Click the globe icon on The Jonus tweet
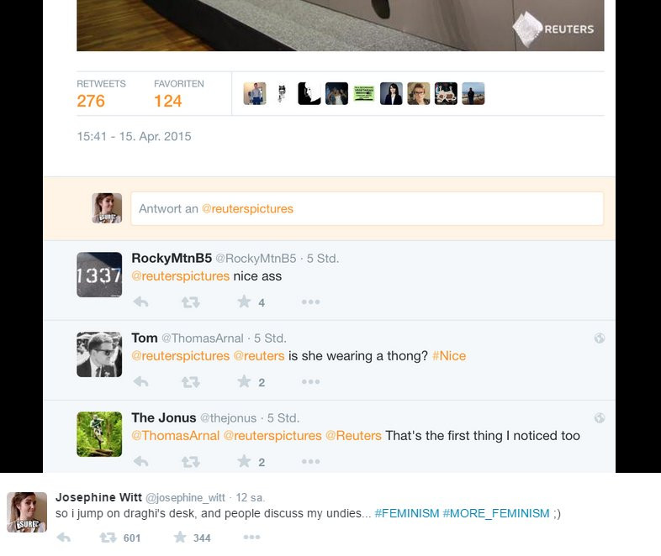This screenshot has width=661, height=556. tap(600, 417)
